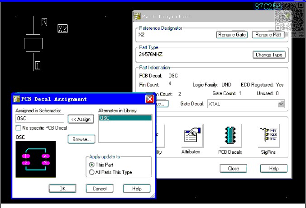Click the PCB Decal Assignment title icon

[16, 99]
